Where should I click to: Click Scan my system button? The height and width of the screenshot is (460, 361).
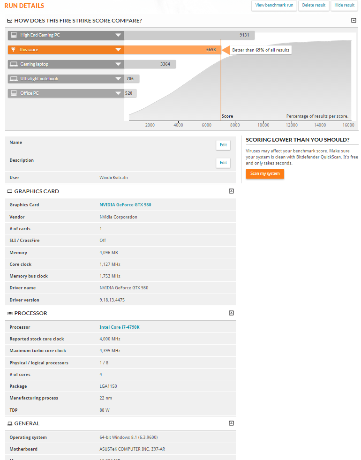coord(265,173)
